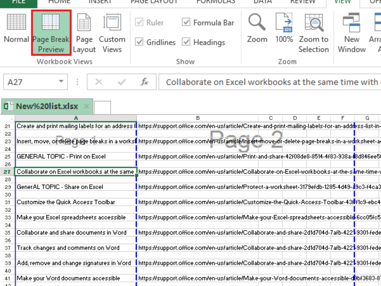Select column A header

[76, 118]
